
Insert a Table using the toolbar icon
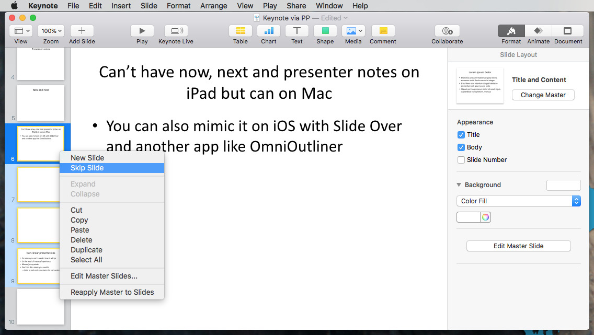241,31
